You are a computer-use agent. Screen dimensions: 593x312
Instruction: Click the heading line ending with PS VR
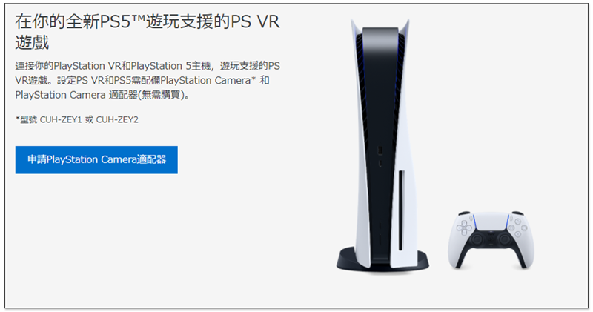pos(148,22)
